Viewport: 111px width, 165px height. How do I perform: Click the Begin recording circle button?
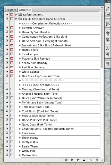pyautogui.click(x=72, y=160)
